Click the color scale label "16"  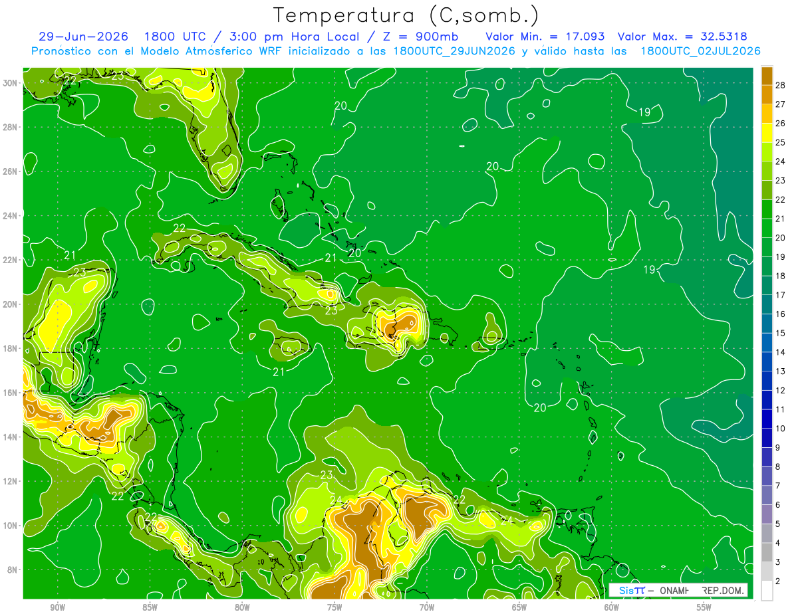point(781,314)
